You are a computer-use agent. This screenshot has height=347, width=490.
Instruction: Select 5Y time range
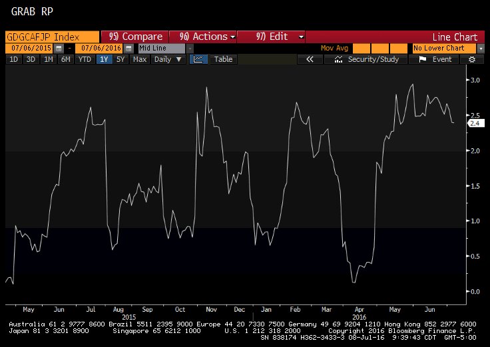121,59
